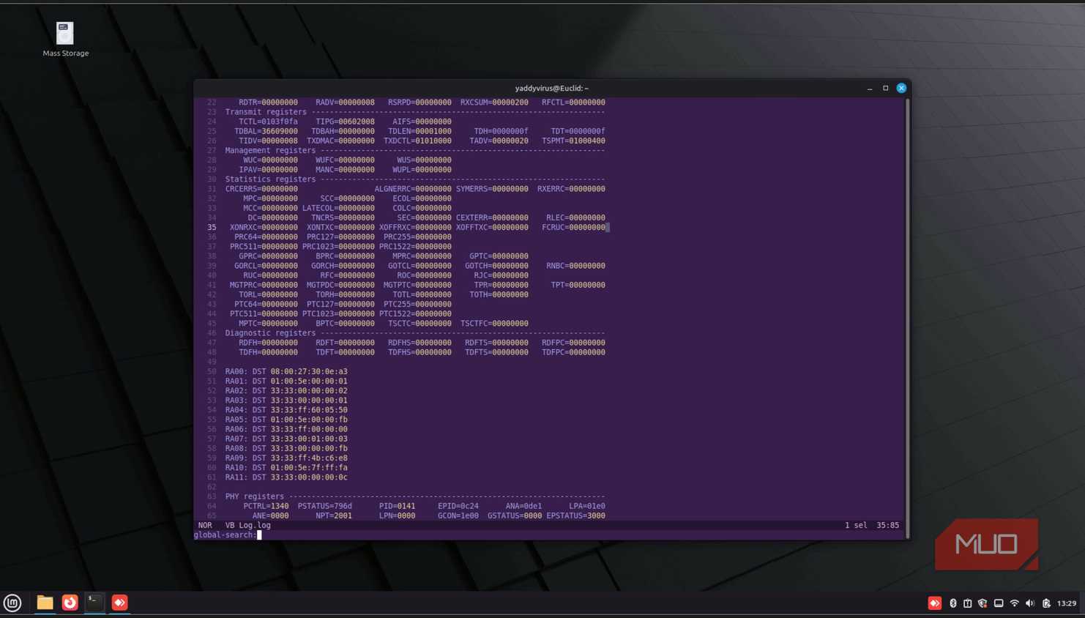Open the battery power tray icon
1085x618 pixels.
coord(1046,603)
